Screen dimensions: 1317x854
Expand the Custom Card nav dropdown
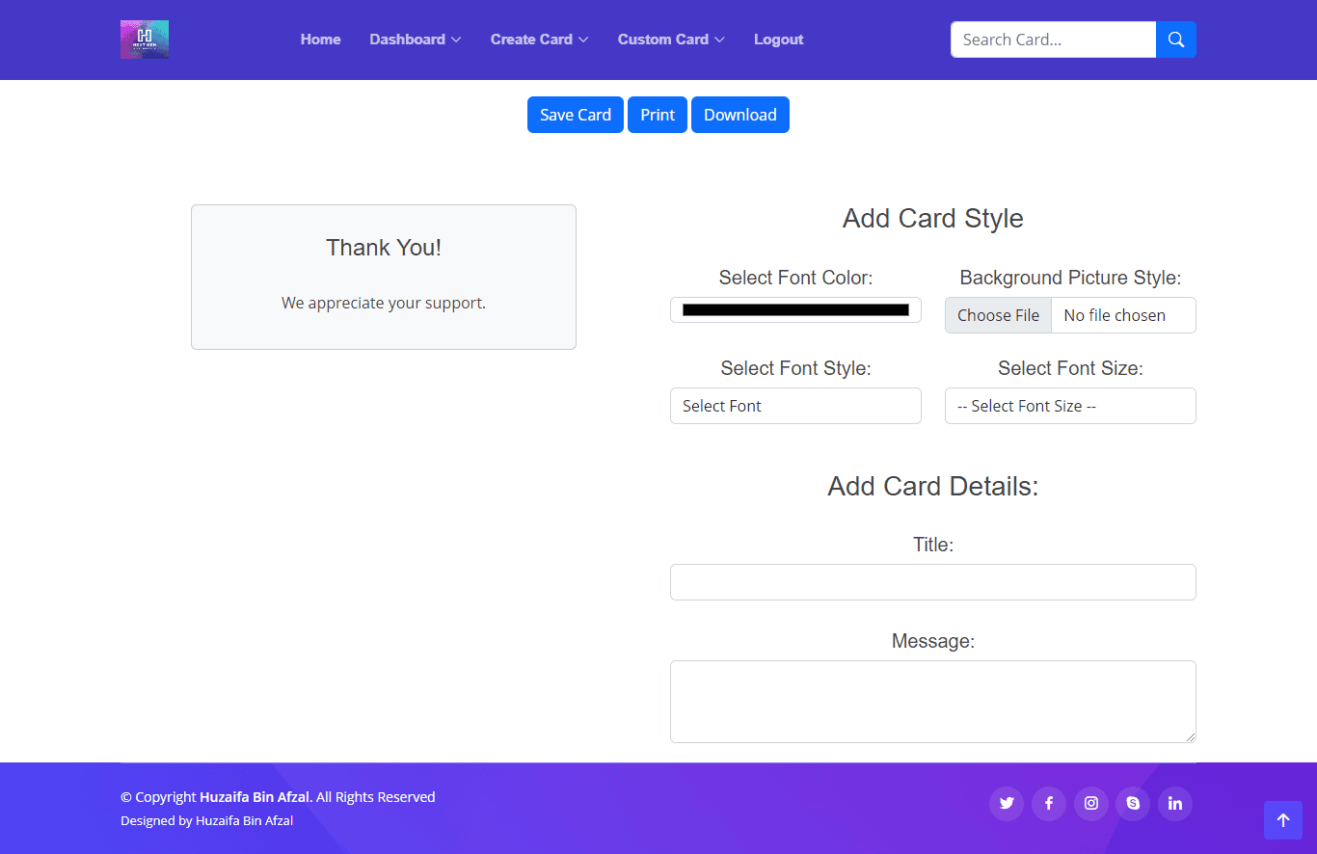(671, 40)
